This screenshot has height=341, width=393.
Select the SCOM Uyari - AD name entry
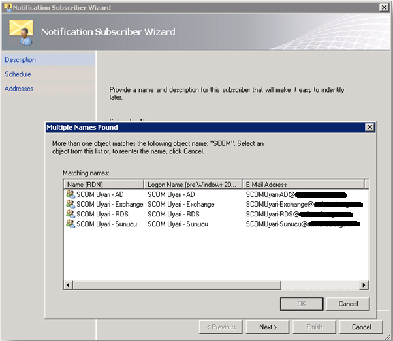100,194
